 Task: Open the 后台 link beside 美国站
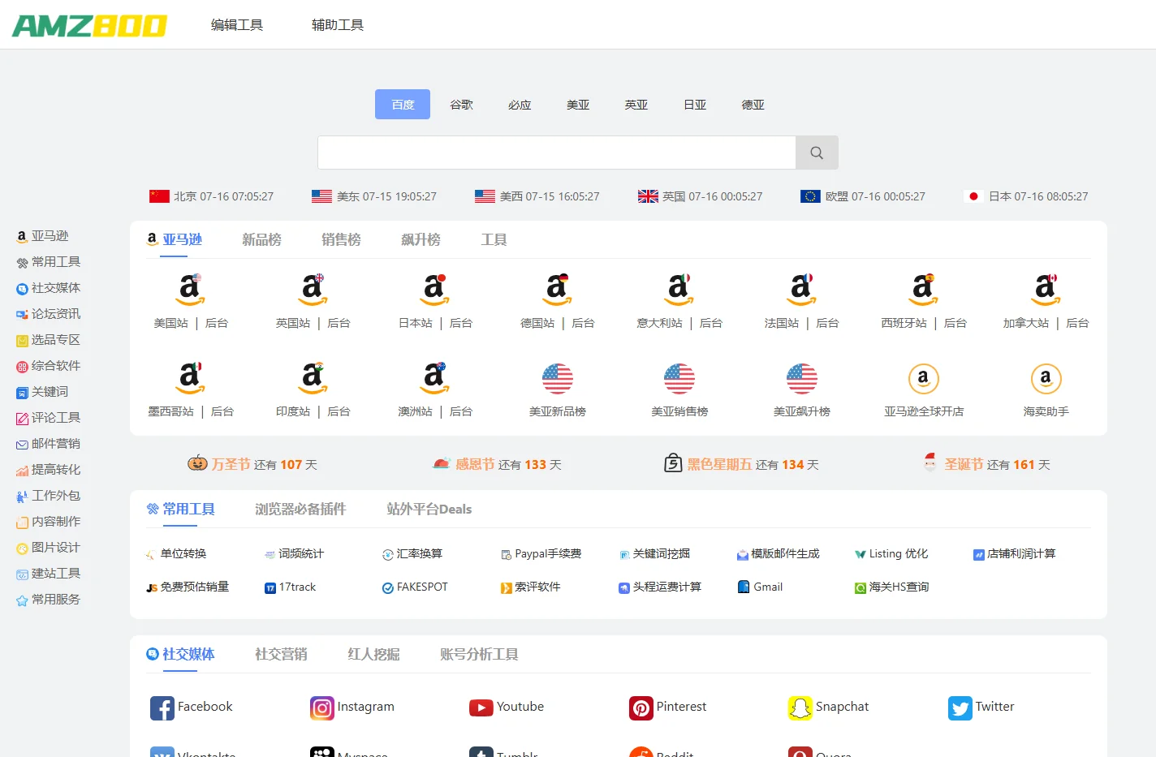click(217, 323)
